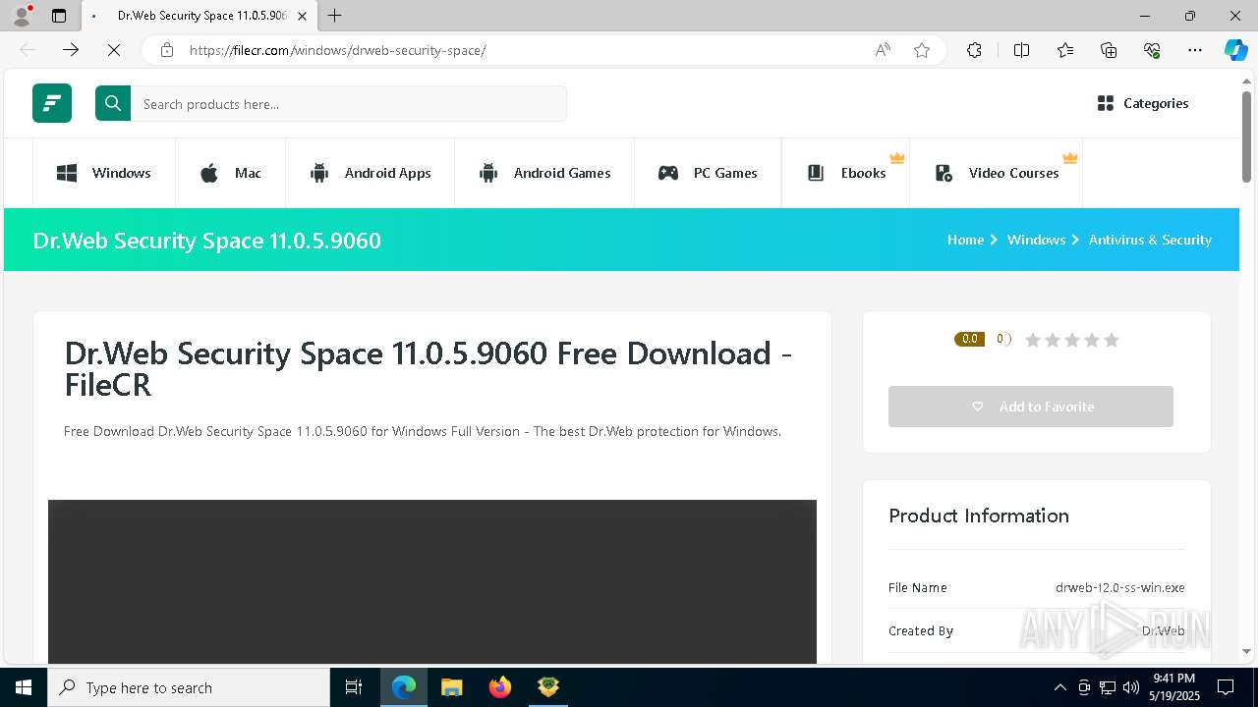The image size is (1258, 707).
Task: Click the FileCR logo
Action: tap(52, 103)
